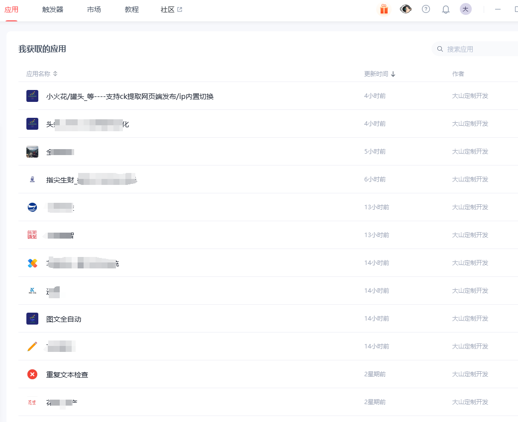Click 5小时前 update time cell
518x422 pixels.
[x=375, y=152]
